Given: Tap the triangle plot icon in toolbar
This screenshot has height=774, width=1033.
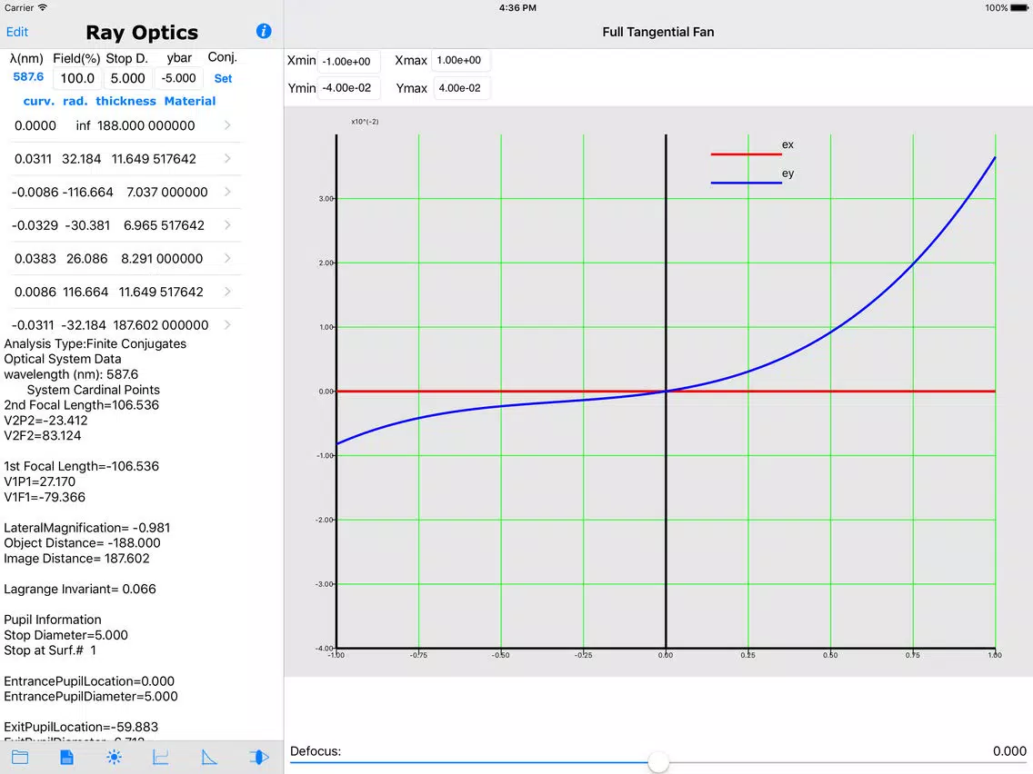Looking at the screenshot, I should click(x=209, y=757).
